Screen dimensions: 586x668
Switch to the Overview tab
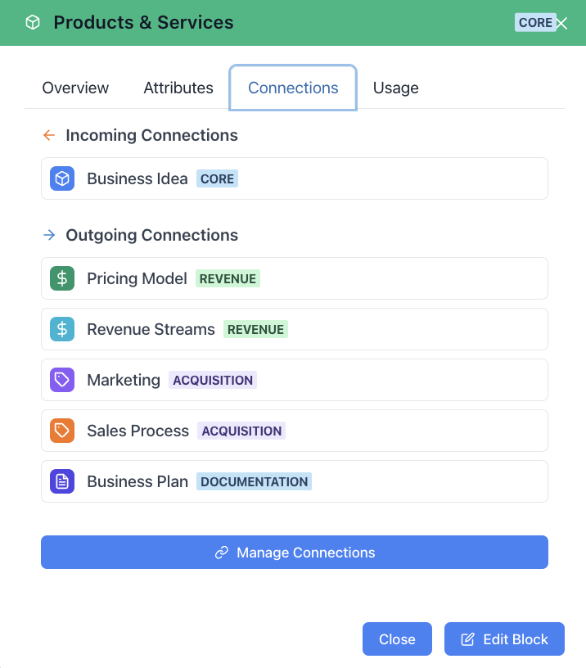coord(75,88)
